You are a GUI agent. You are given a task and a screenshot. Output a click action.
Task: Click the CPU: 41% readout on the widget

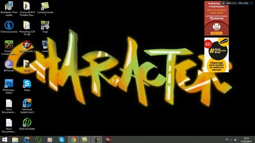pos(243,3)
